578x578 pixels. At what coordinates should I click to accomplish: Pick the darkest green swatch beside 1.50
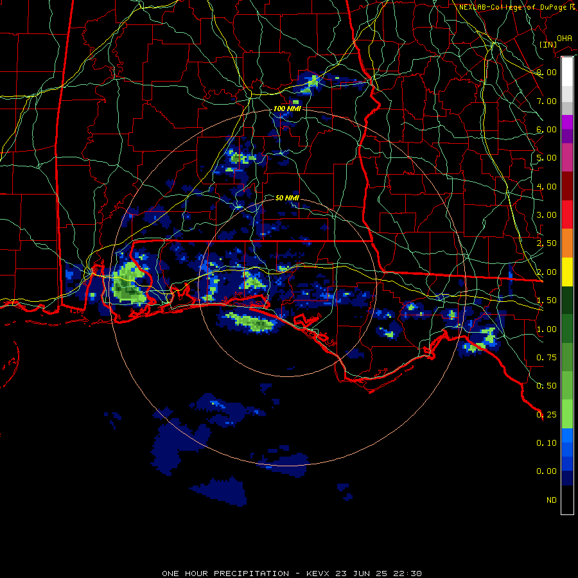[567, 300]
